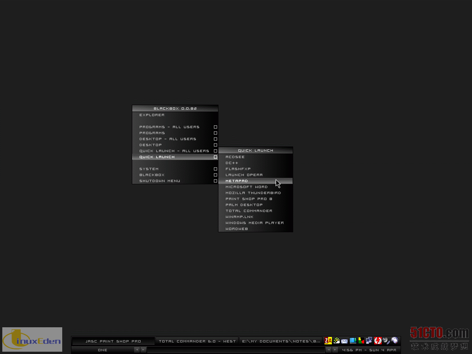This screenshot has height=354, width=472.
Task: Expand Desktop - All Users submenu marker
Action: [x=216, y=139]
